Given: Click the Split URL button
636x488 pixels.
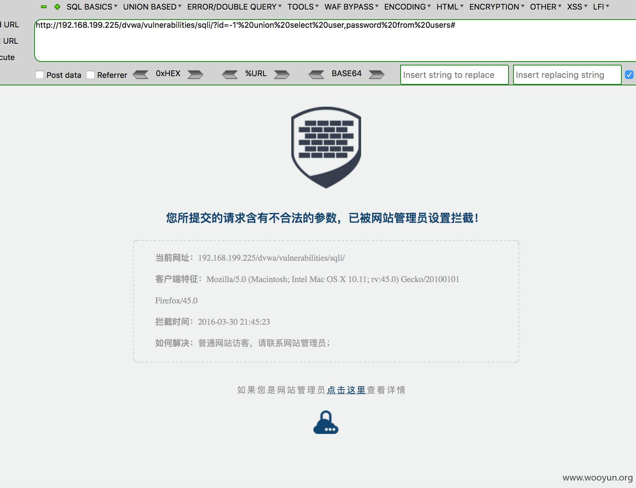Looking at the screenshot, I should [9, 41].
